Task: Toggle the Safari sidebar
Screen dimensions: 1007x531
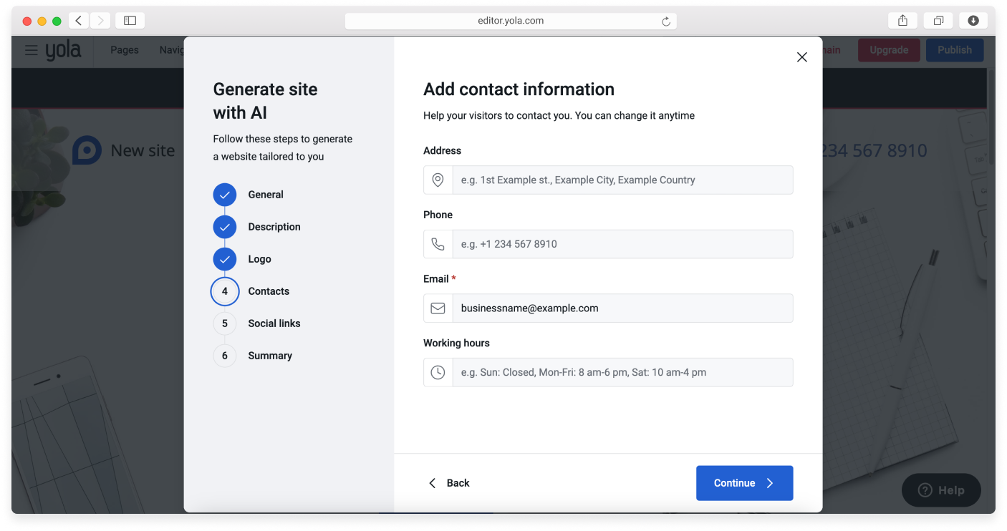Action: coord(130,21)
